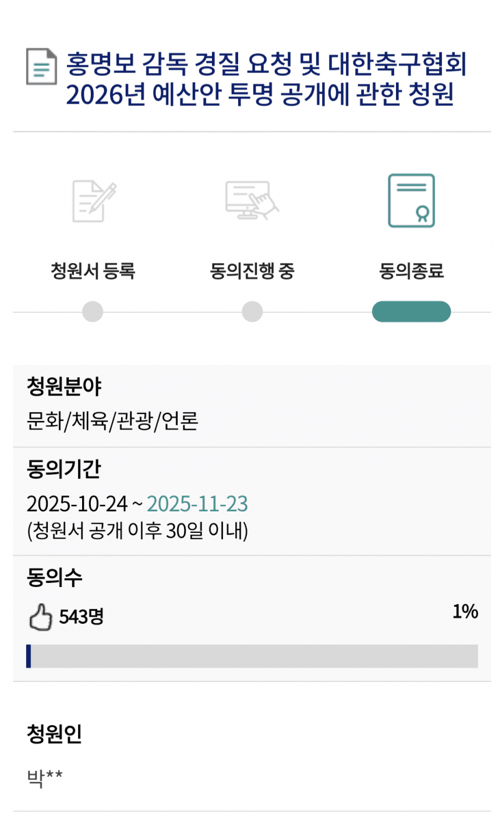The width and height of the screenshot is (495, 820).
Task: Select the 동의종료 step label
Action: (411, 271)
